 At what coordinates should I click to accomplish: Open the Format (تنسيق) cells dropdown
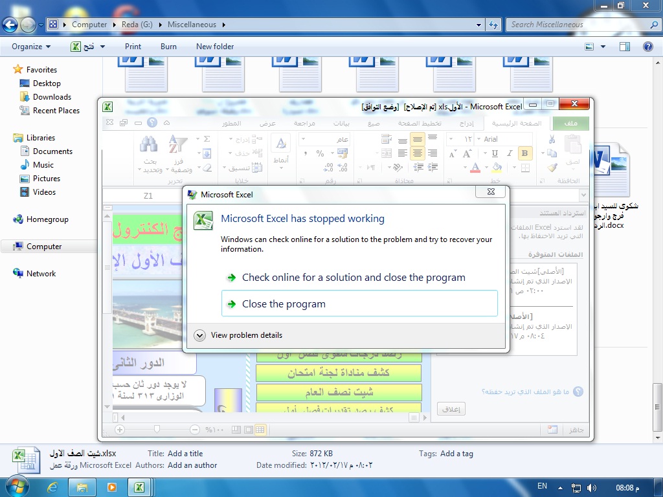243,168
